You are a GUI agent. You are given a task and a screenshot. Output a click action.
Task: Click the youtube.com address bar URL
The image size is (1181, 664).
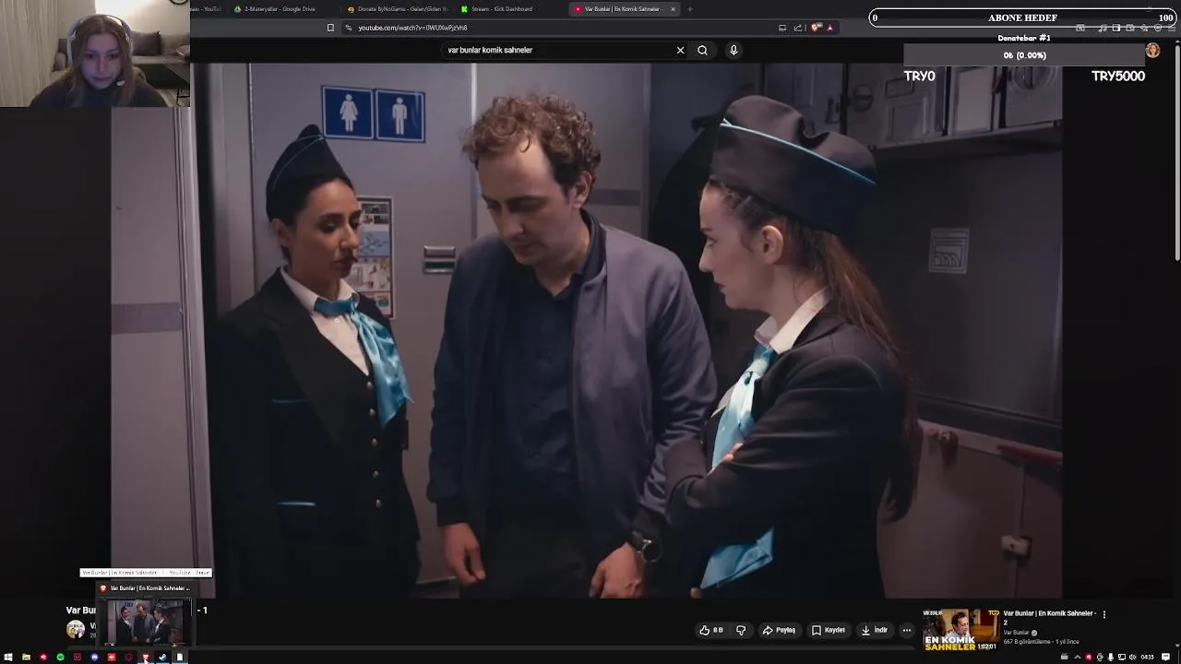click(412, 28)
